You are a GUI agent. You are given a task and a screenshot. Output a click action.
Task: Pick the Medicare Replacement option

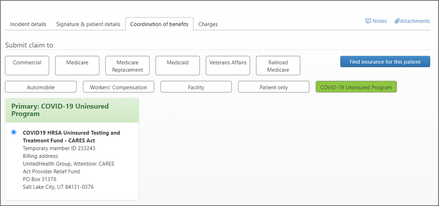[127, 65]
